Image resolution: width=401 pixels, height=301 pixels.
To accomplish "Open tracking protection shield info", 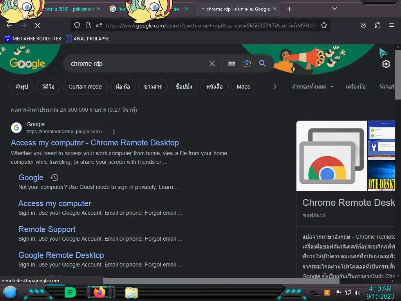I will (x=77, y=25).
